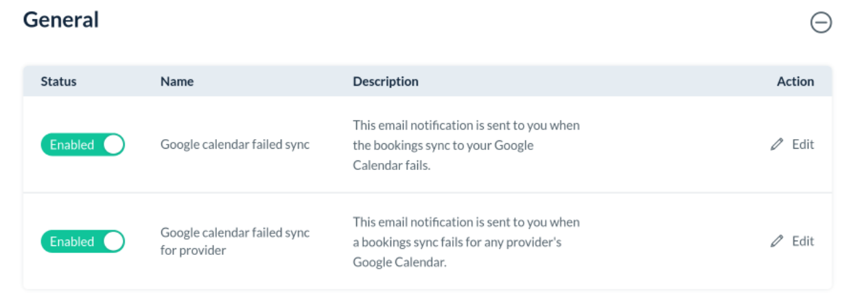Click pencil icon for Google calendar failed sync
Viewport: 851px width, 296px height.
pyautogui.click(x=777, y=145)
